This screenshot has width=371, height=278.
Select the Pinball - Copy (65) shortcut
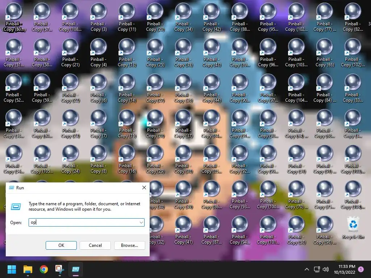(x=325, y=53)
